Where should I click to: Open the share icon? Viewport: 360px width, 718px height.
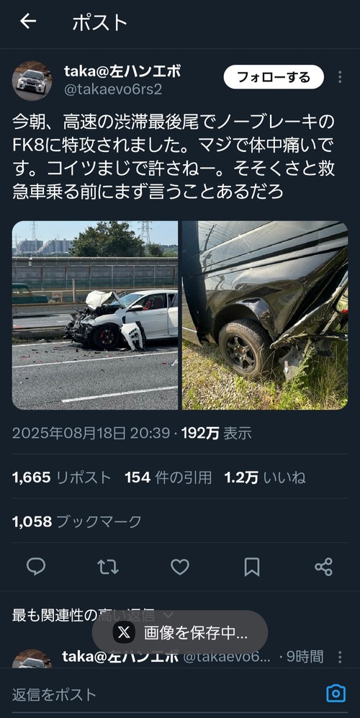[324, 567]
